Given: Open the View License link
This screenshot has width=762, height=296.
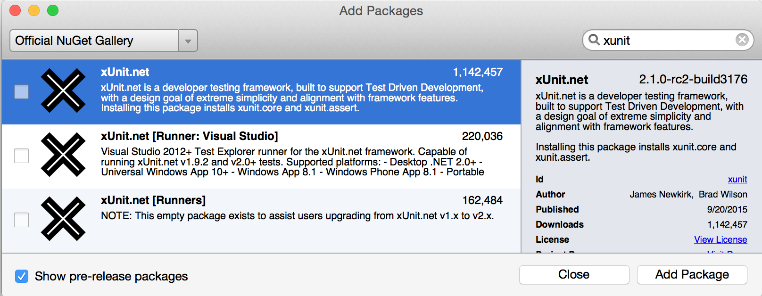Looking at the screenshot, I should [721, 240].
